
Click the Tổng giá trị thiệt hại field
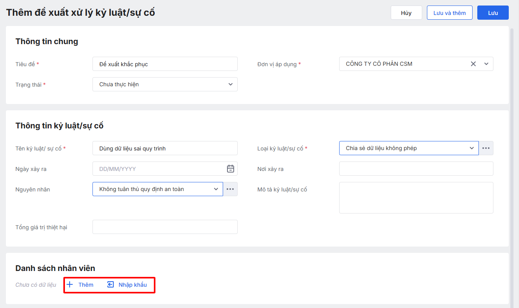pyautogui.click(x=165, y=227)
